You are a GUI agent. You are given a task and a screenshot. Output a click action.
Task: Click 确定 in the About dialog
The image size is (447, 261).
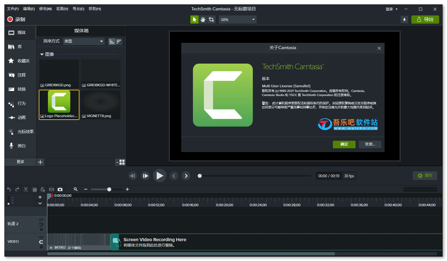tap(344, 144)
